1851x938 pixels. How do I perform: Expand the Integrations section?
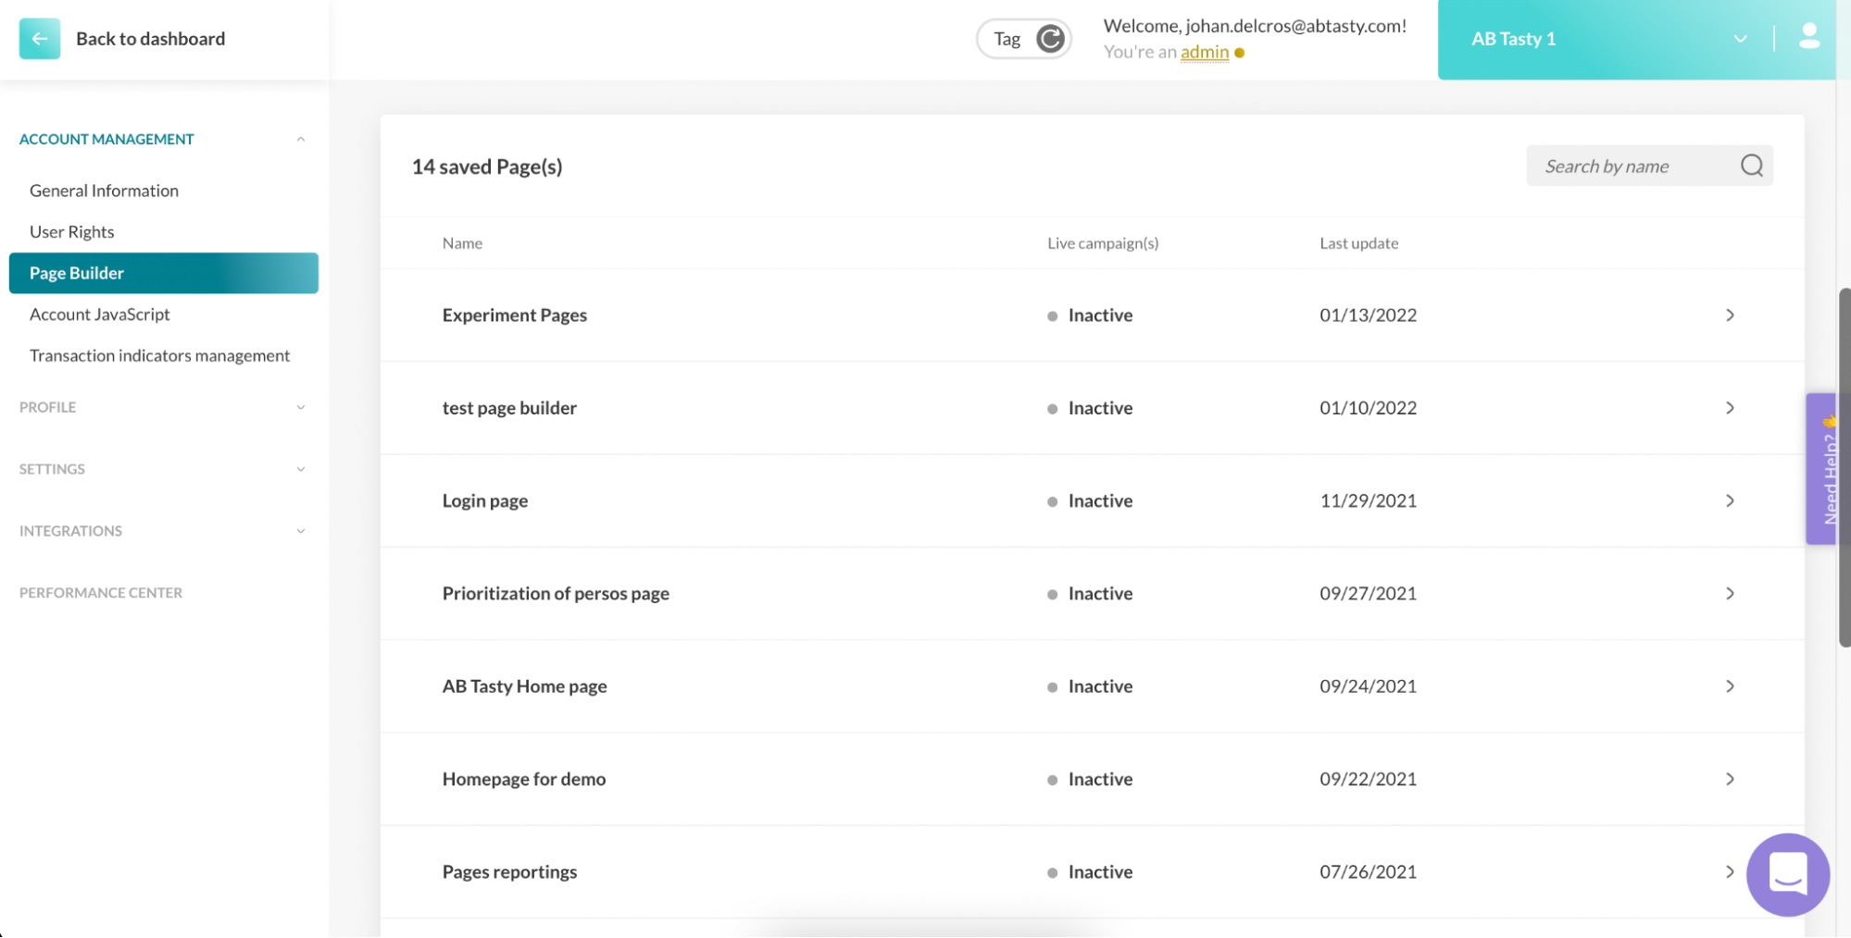300,531
